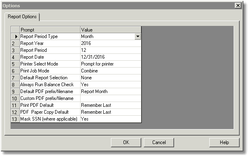This screenshot has height=157, width=249.
Task: Click the 'Prompt for printer' value
Action: click(111, 64)
